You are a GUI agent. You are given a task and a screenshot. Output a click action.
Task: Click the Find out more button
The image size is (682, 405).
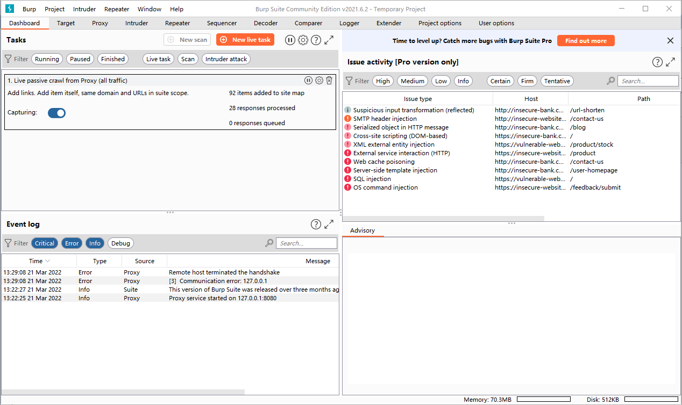[586, 41]
